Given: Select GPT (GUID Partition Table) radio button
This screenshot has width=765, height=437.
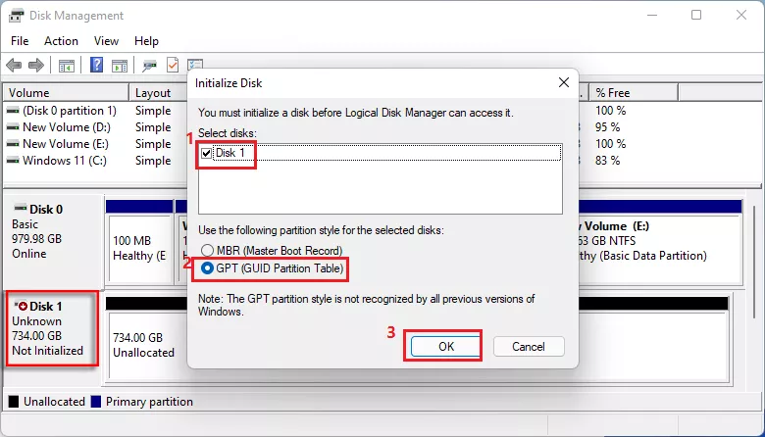Looking at the screenshot, I should [207, 268].
